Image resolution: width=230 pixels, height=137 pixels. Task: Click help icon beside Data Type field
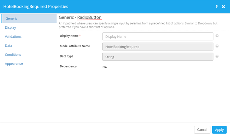(x=217, y=56)
